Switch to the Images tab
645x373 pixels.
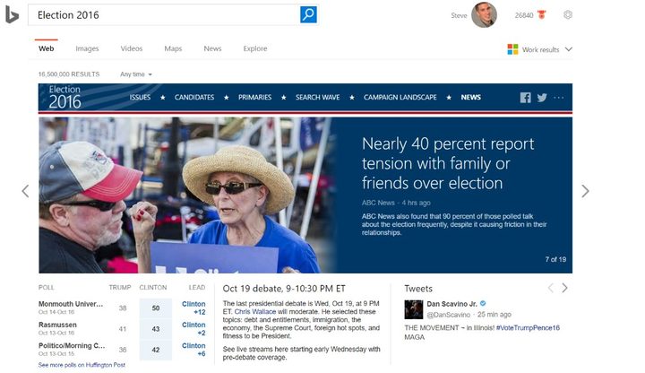pos(87,48)
